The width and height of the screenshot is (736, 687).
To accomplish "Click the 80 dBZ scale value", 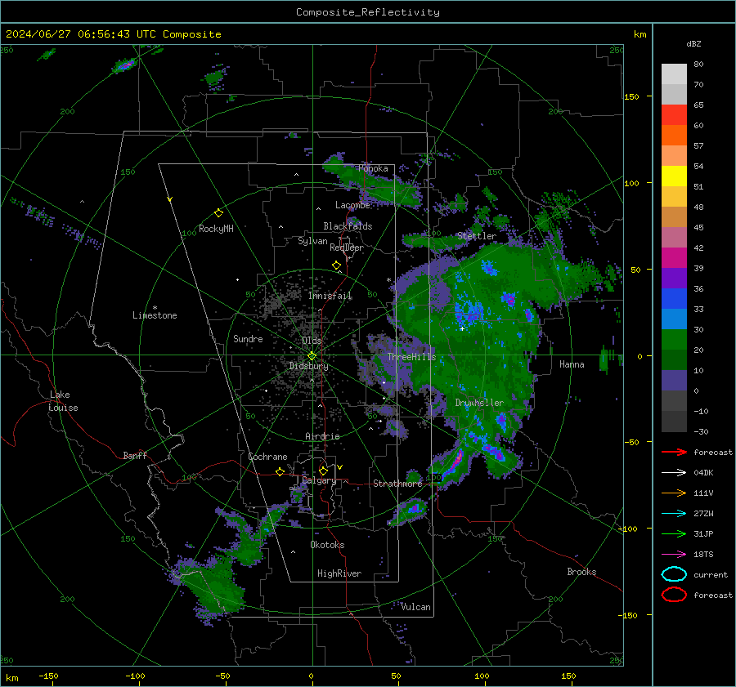I will pyautogui.click(x=698, y=65).
